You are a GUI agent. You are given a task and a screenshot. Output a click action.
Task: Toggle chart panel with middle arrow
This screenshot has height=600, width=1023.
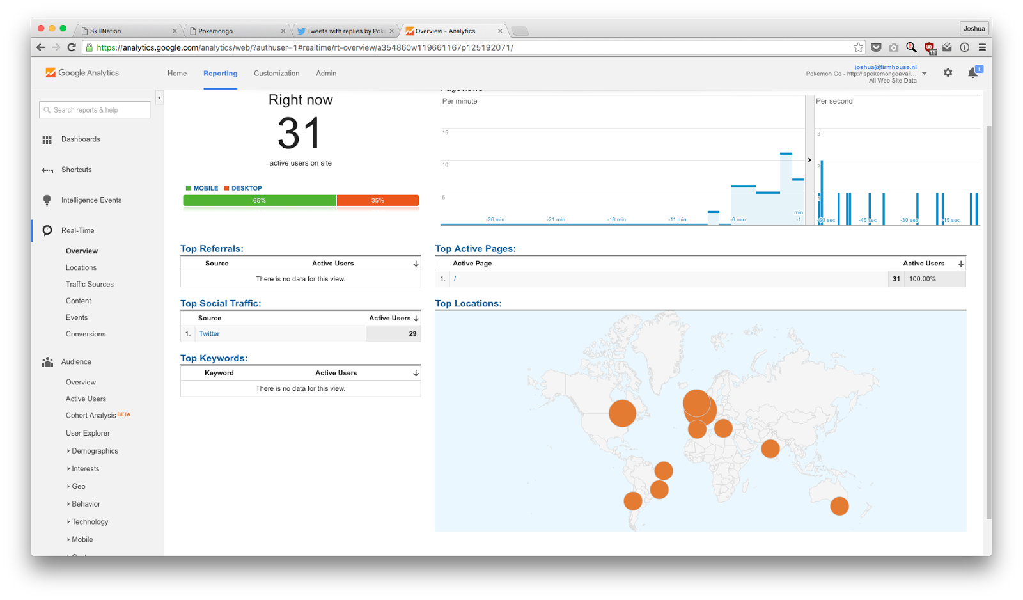[x=809, y=160]
